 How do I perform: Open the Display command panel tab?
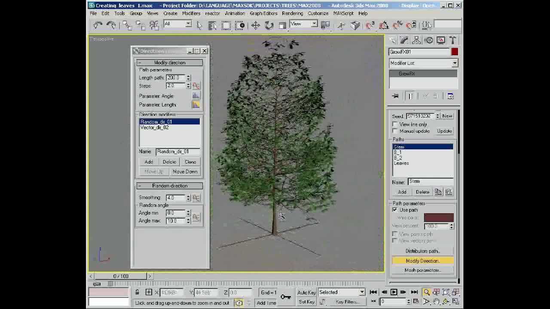coord(441,40)
